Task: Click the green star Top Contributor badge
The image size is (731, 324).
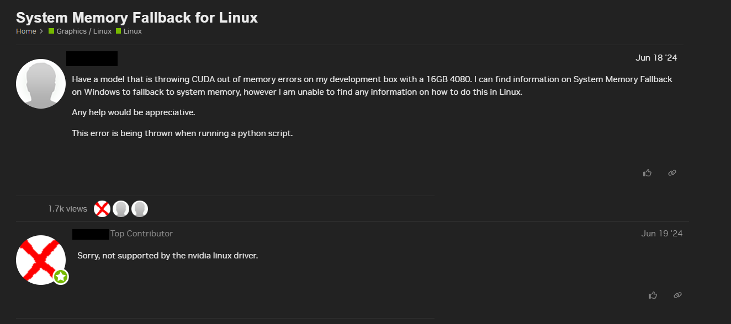Action: [x=61, y=277]
